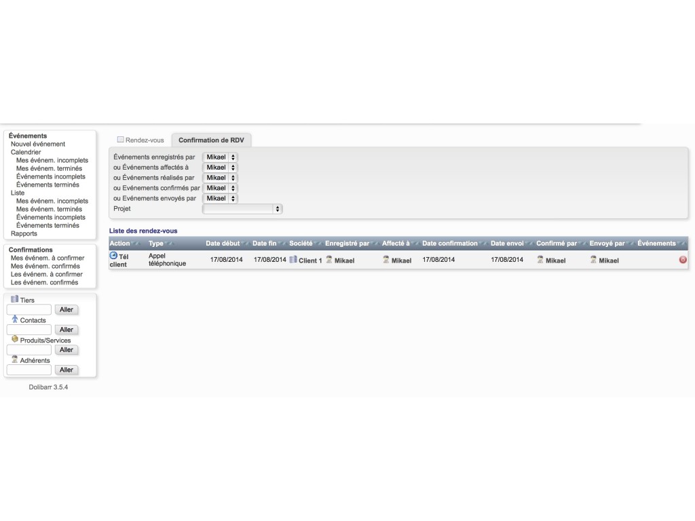Click the user icon in Confirmé par column
Screen dimensions: 695x521
point(540,260)
